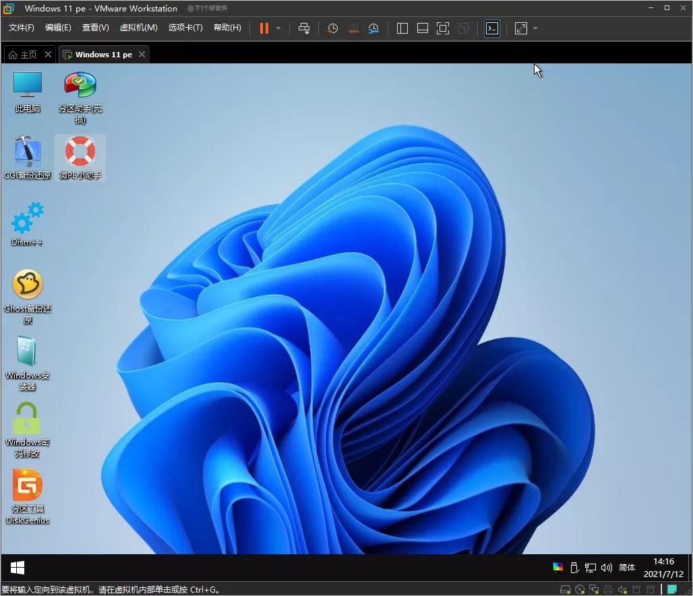
Task: Expand the pause button dropdown arrow
Action: point(278,28)
